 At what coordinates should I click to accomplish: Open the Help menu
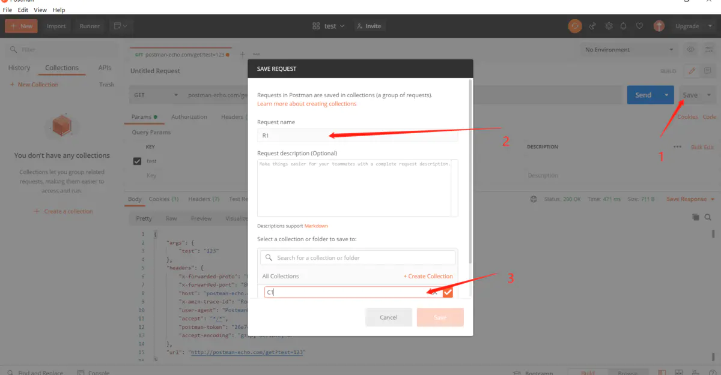tap(59, 10)
